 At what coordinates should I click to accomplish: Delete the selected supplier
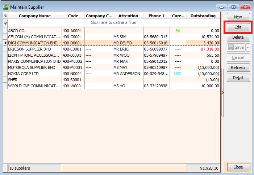tap(238, 37)
